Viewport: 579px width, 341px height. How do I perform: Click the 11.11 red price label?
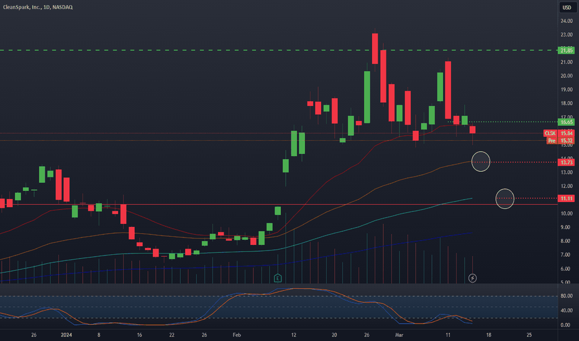pos(566,198)
